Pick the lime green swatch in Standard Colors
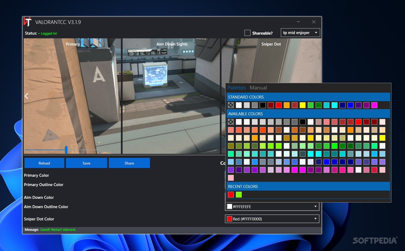This screenshot has height=251, width=405. coord(311,105)
